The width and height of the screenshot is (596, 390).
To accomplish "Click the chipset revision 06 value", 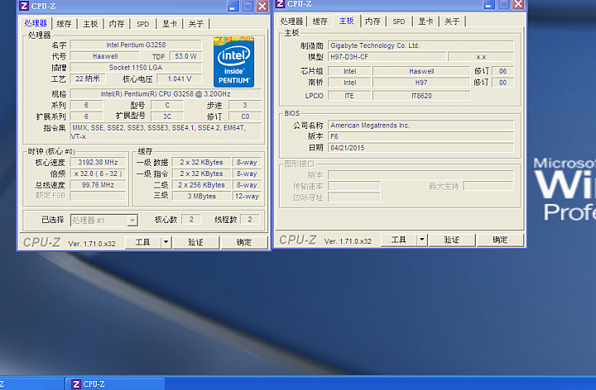I will pos(503,71).
